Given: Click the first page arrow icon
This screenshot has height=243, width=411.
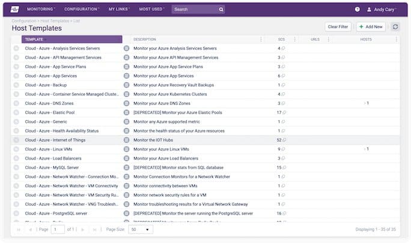Looking at the screenshot, I should 19,230.
